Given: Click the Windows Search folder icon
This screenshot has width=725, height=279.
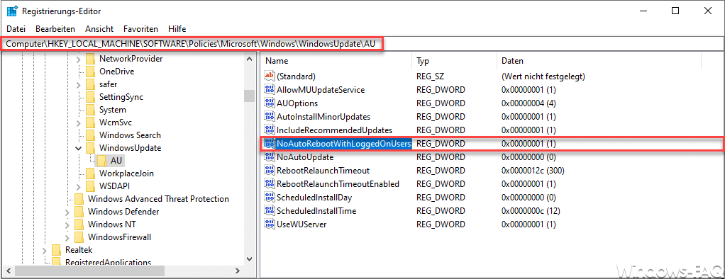Looking at the screenshot, I should click(x=91, y=135).
